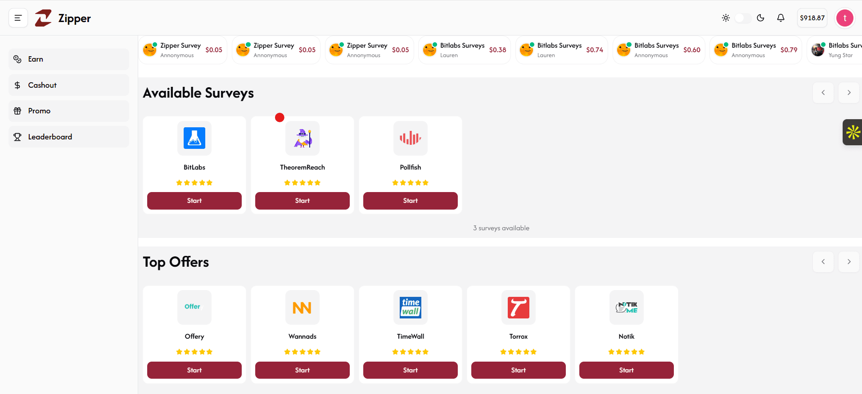Click the Pollfish survey icon
The image size is (862, 394).
tap(410, 138)
